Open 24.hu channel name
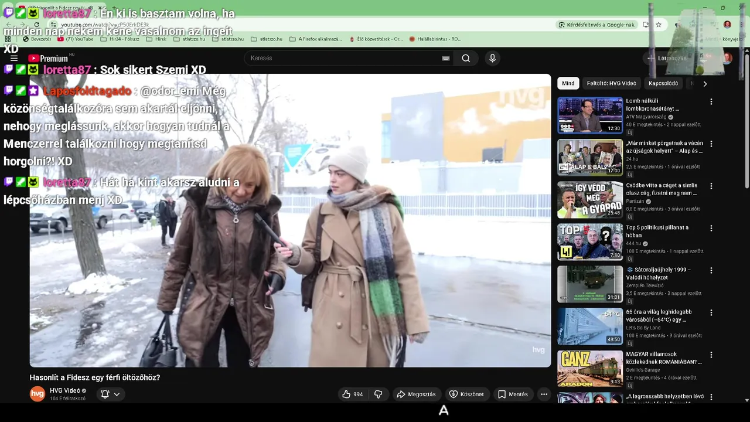Screen dimensions: 750x422 click(632, 159)
